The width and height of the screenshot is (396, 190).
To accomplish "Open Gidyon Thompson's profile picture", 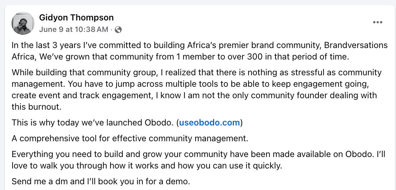I will [x=23, y=23].
